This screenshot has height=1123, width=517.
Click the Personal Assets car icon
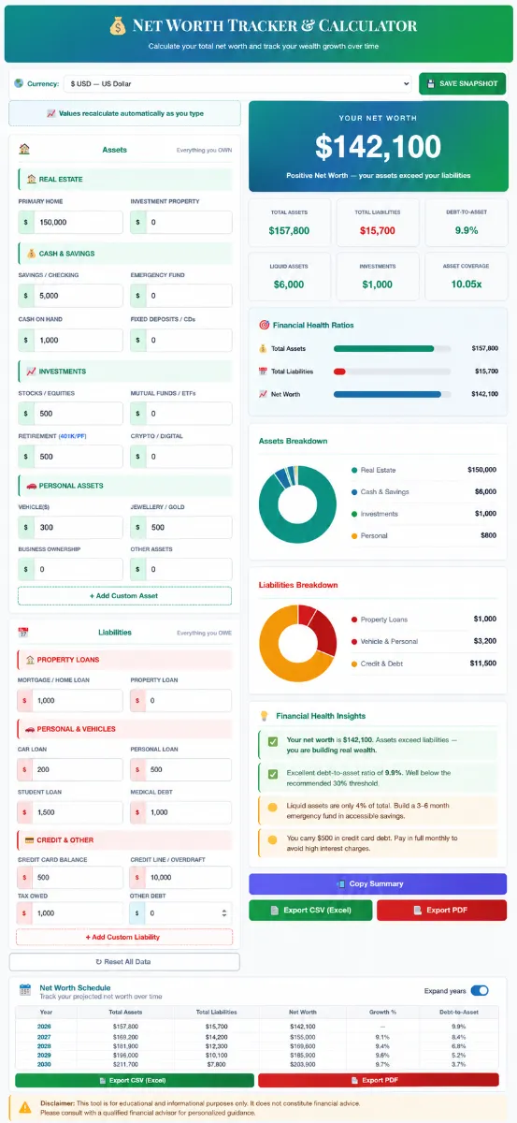[x=32, y=486]
